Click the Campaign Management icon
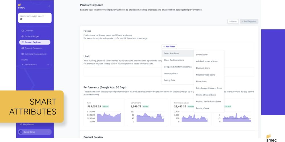285x142 pixels. coord(23,54)
